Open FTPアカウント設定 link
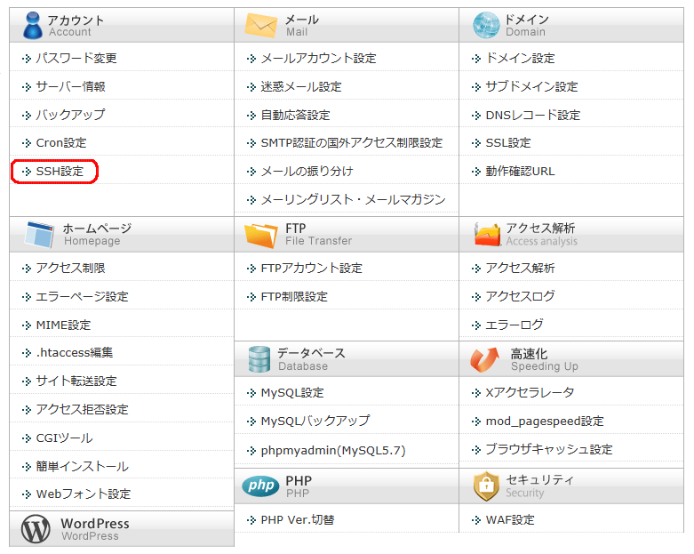Screen dimensions: 694x554 coord(312,268)
